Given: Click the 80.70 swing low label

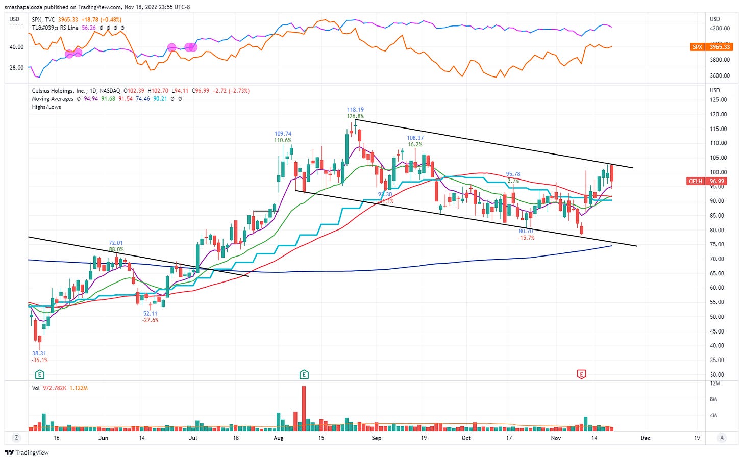Looking at the screenshot, I should point(526,231).
